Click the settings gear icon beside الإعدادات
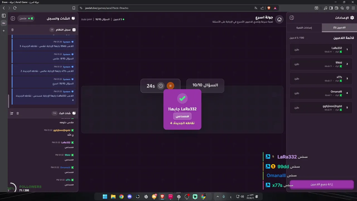357x201 pixels. coord(352,18)
